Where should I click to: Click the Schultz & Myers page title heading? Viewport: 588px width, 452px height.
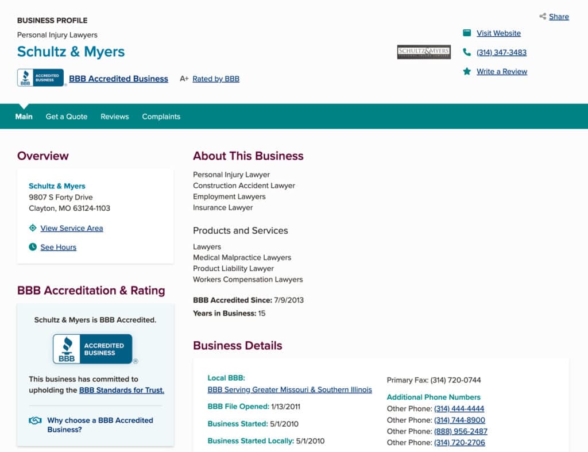pos(71,51)
